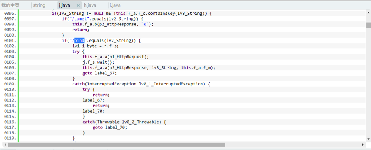Click the highlighted word bind

pyautogui.click(x=79, y=41)
